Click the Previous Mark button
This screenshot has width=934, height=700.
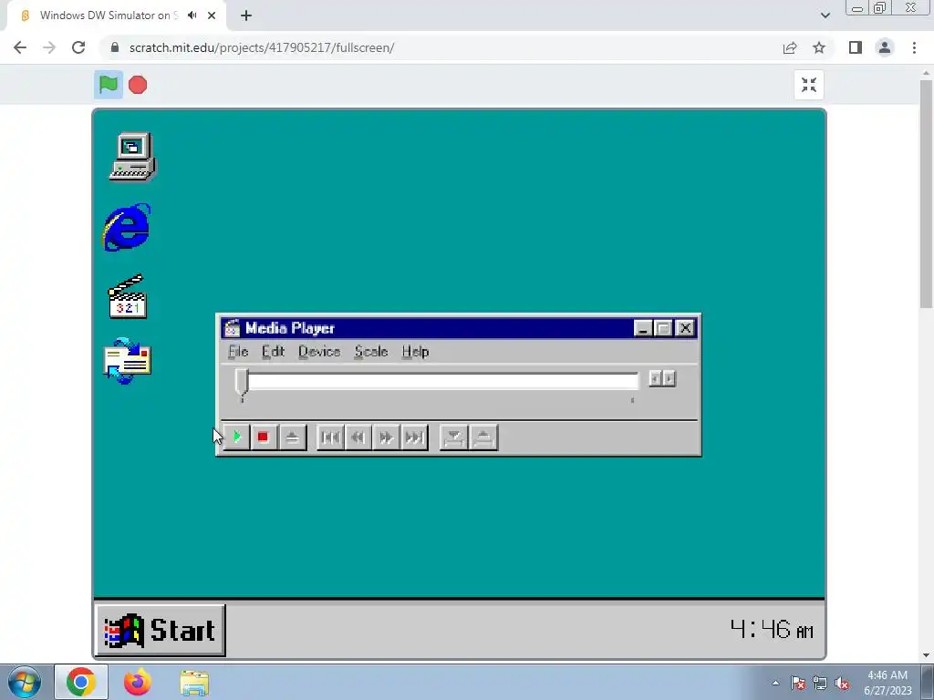coord(330,437)
